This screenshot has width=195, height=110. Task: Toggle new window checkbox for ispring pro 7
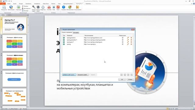tap(122, 42)
